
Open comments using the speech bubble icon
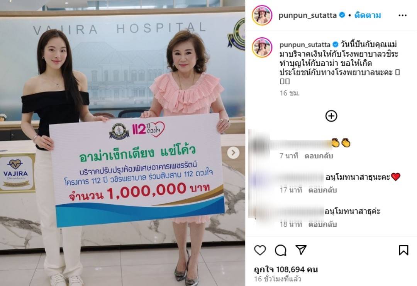click(281, 250)
